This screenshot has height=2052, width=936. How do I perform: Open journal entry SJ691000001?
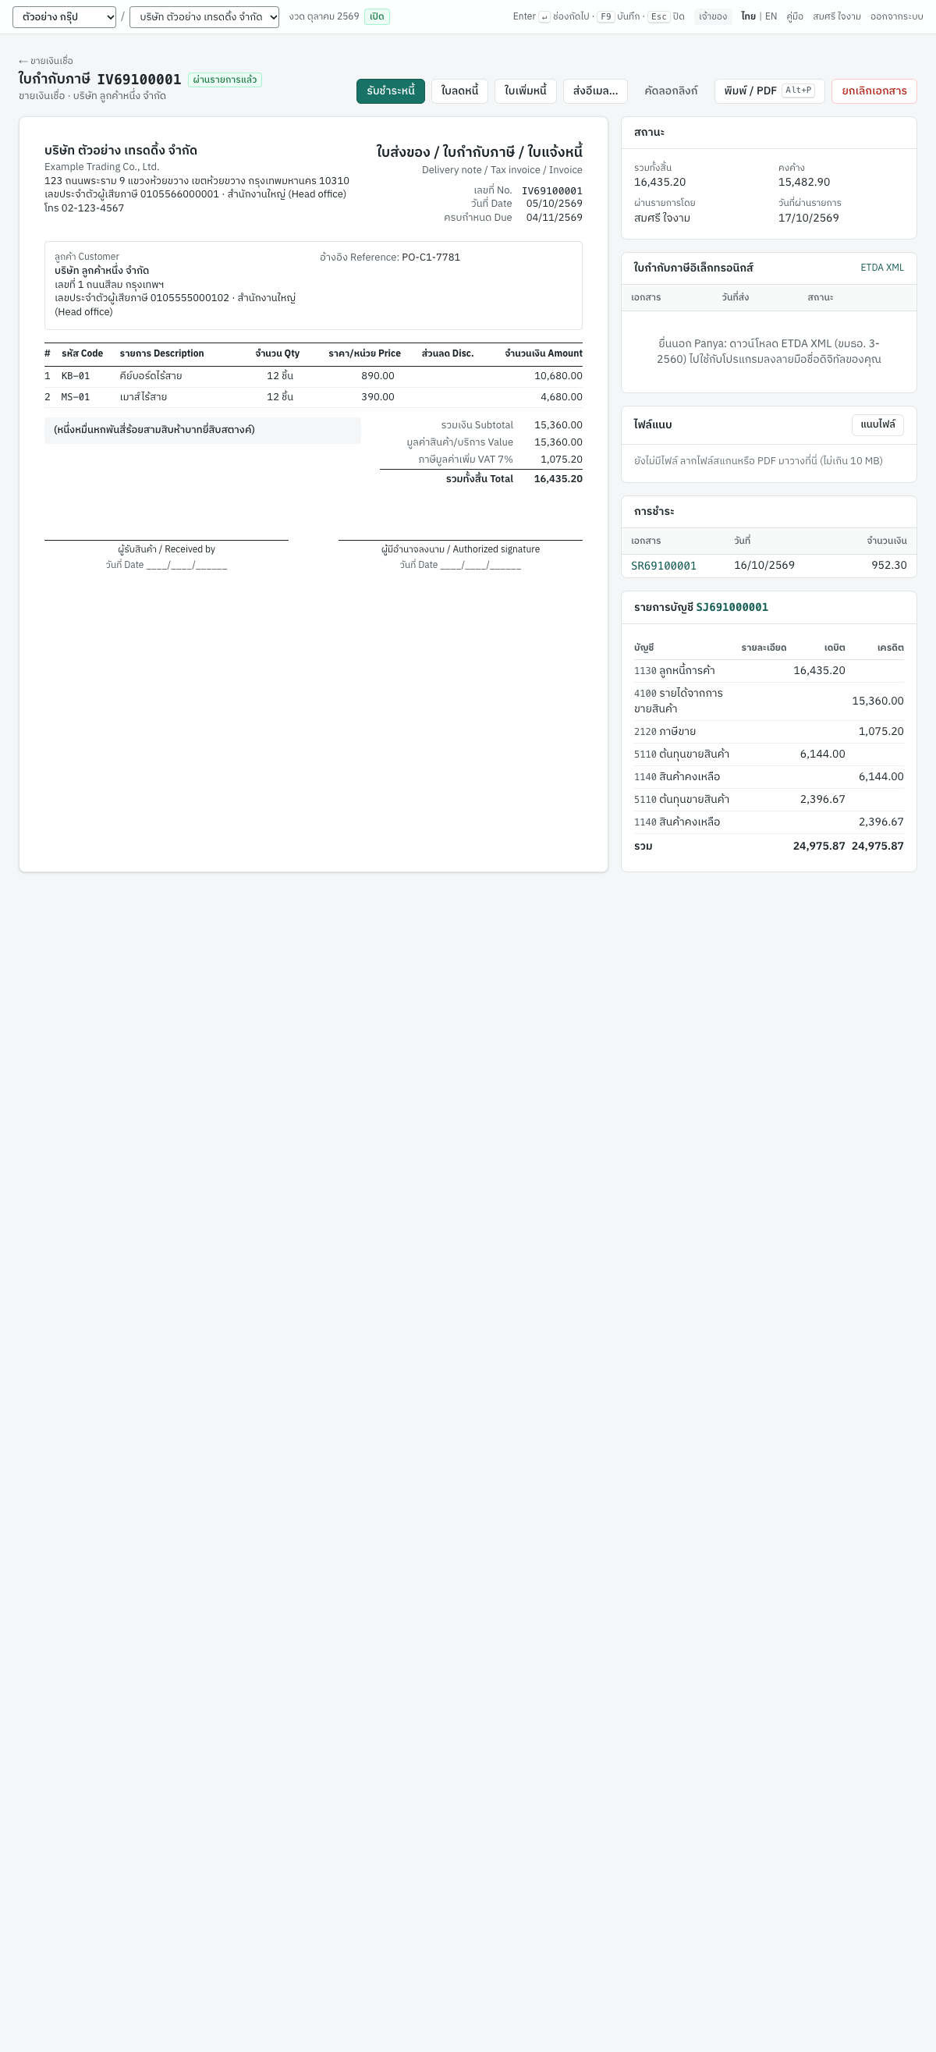(732, 607)
